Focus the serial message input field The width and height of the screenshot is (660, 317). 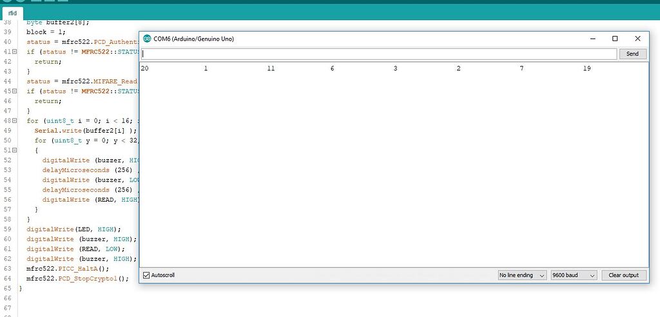(379, 54)
